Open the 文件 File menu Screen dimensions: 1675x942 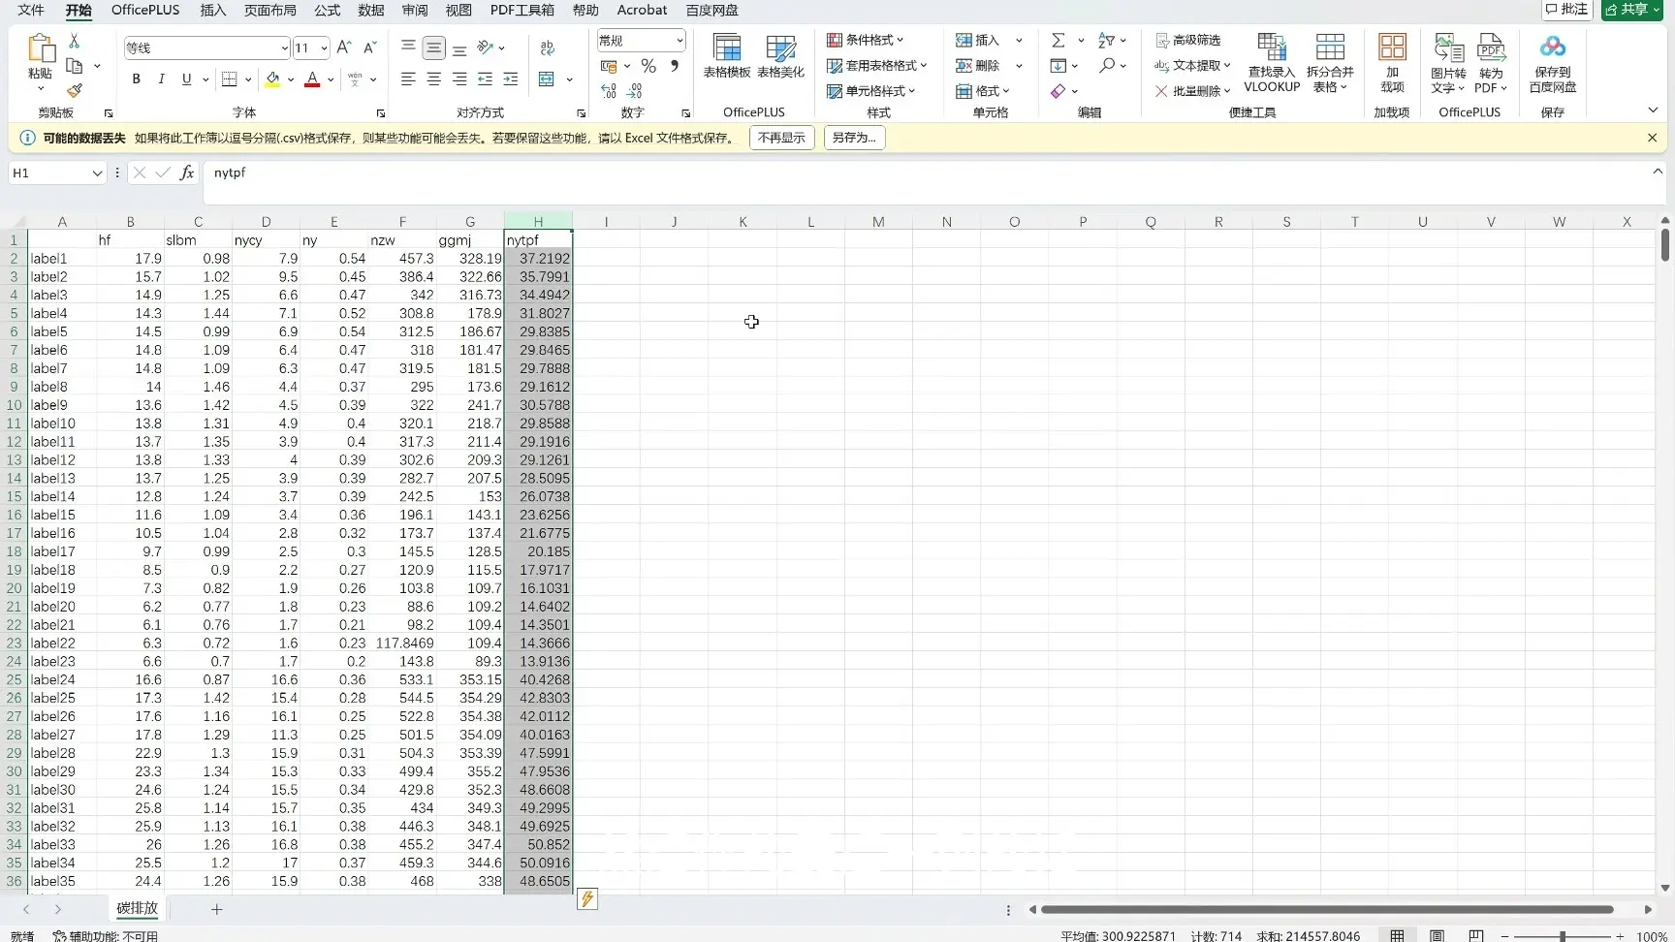31,10
